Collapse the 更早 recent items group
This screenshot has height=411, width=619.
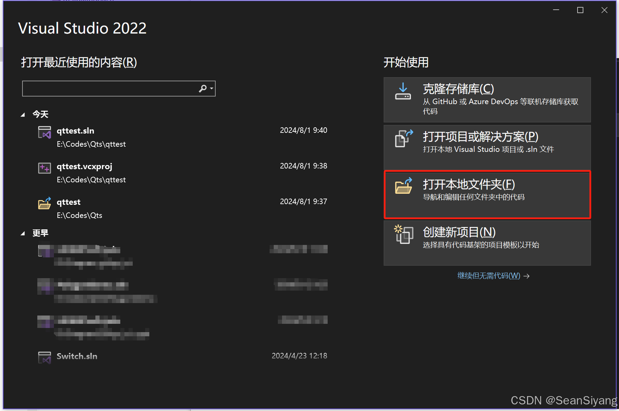pos(23,233)
